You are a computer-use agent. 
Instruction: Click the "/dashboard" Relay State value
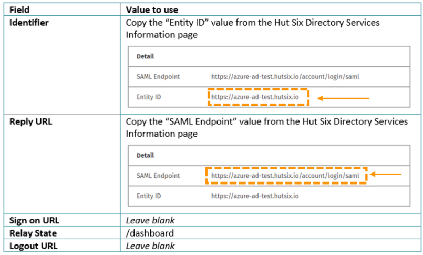coord(150,233)
